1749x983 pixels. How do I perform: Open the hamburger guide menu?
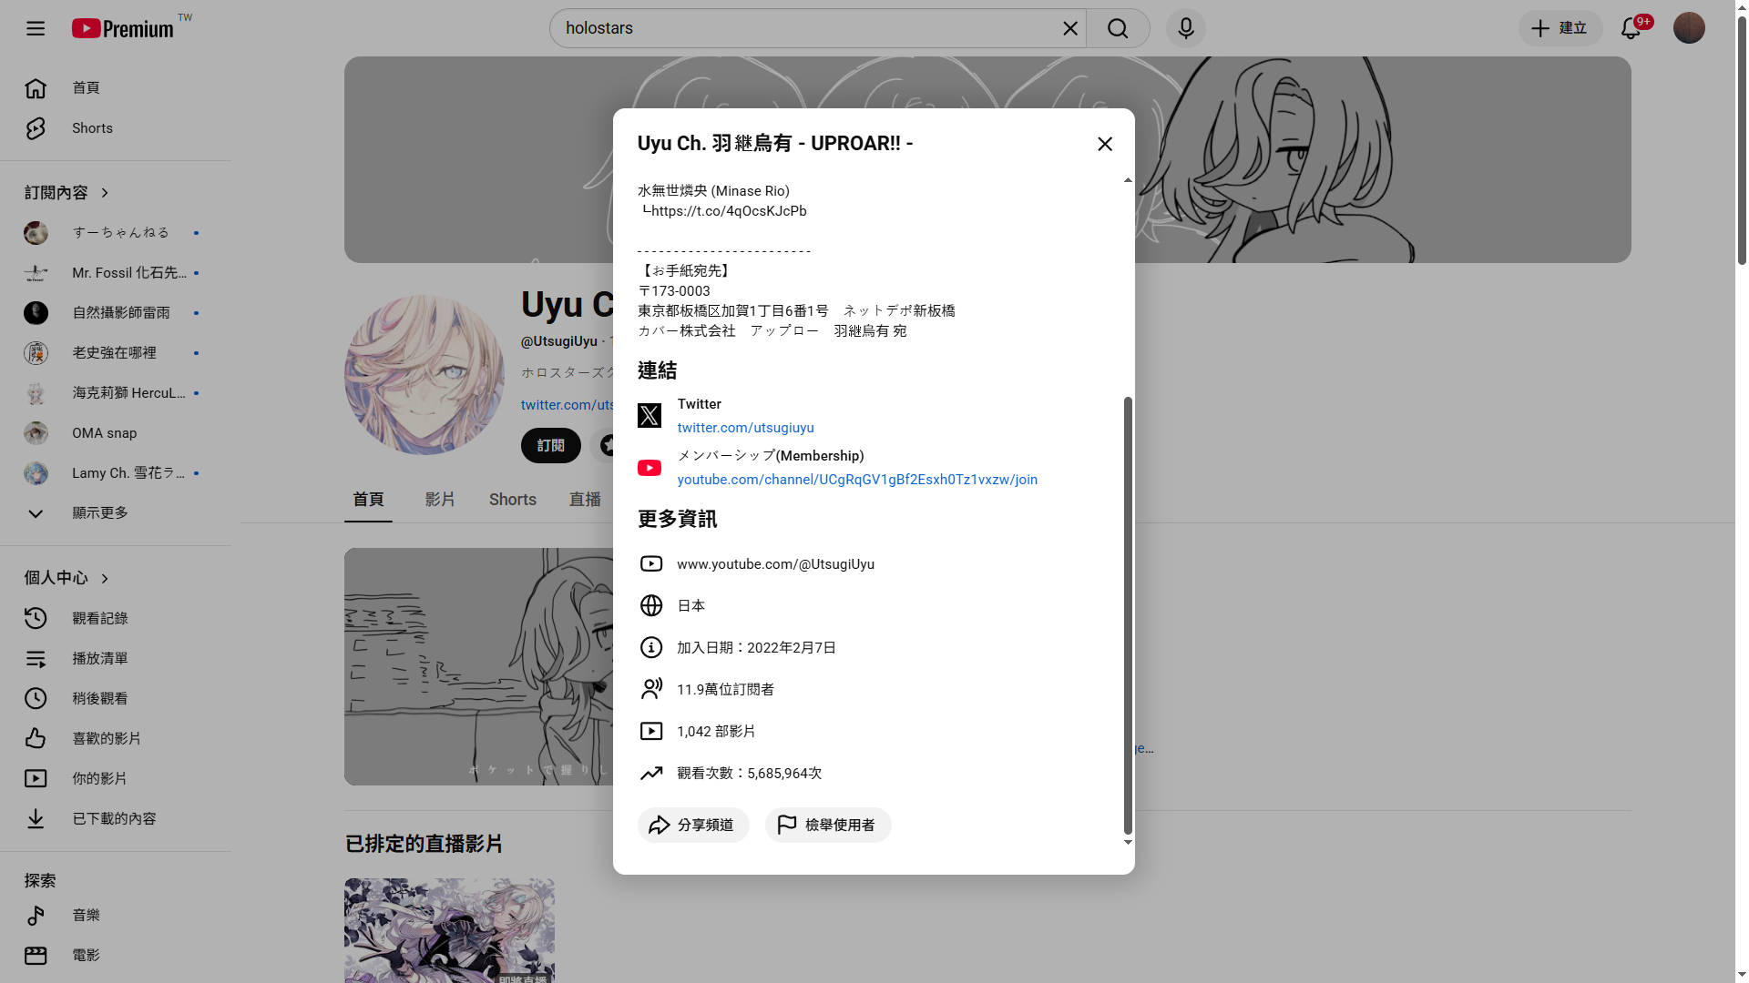coord(36,28)
